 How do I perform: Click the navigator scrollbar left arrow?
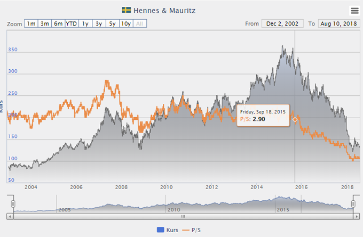(x=10, y=216)
